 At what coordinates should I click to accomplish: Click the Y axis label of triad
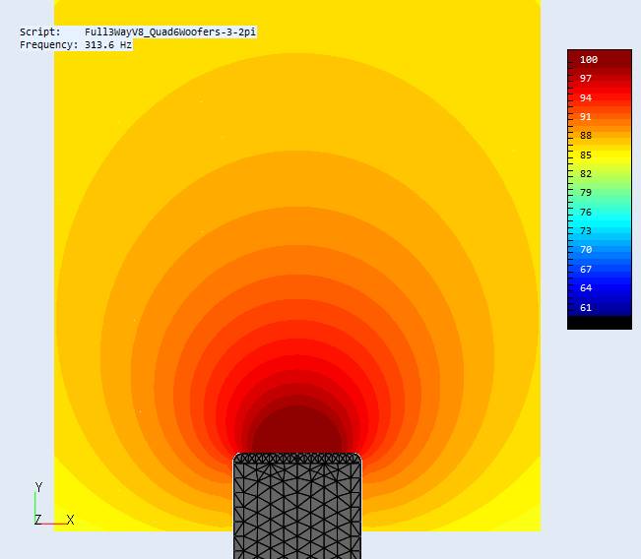(38, 487)
